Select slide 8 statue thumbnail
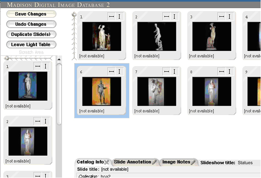The image size is (261, 178). [x=212, y=91]
